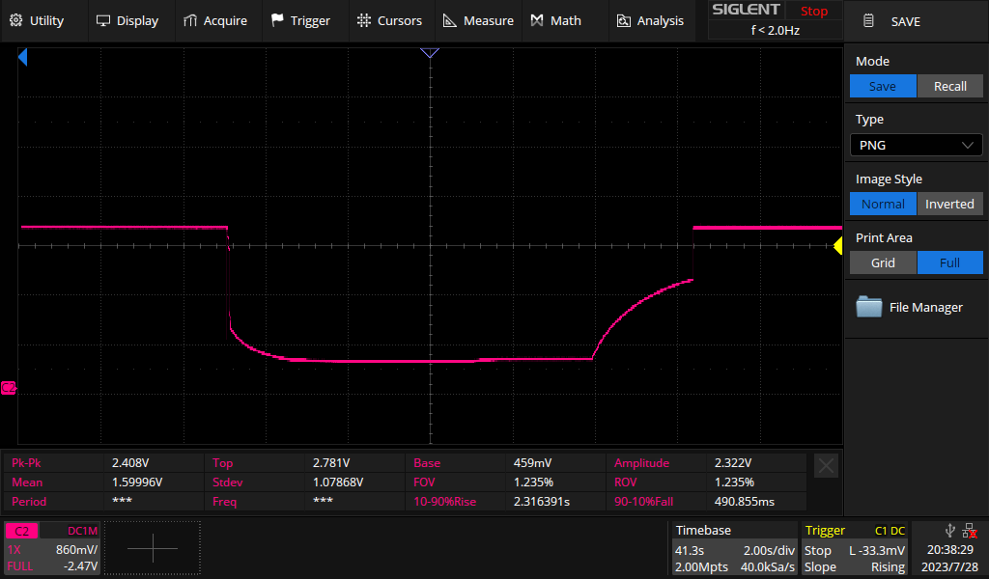Image resolution: width=989 pixels, height=579 pixels.
Task: Open the Measure menu
Action: pyautogui.click(x=478, y=20)
